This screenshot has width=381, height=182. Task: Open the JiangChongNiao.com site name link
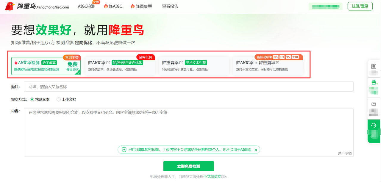point(52,7)
